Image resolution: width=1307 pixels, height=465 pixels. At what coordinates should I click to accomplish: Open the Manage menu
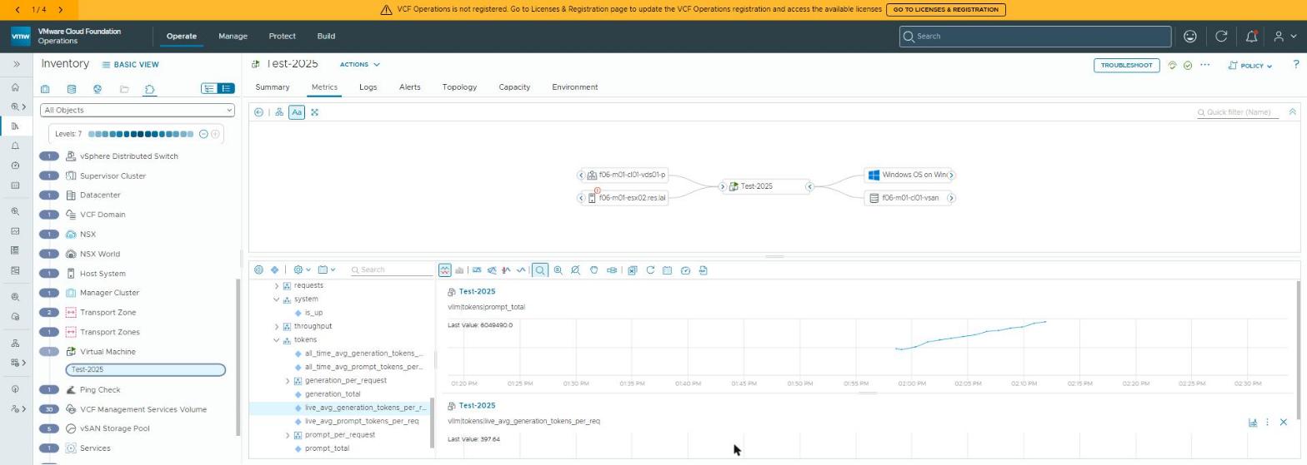[233, 37]
